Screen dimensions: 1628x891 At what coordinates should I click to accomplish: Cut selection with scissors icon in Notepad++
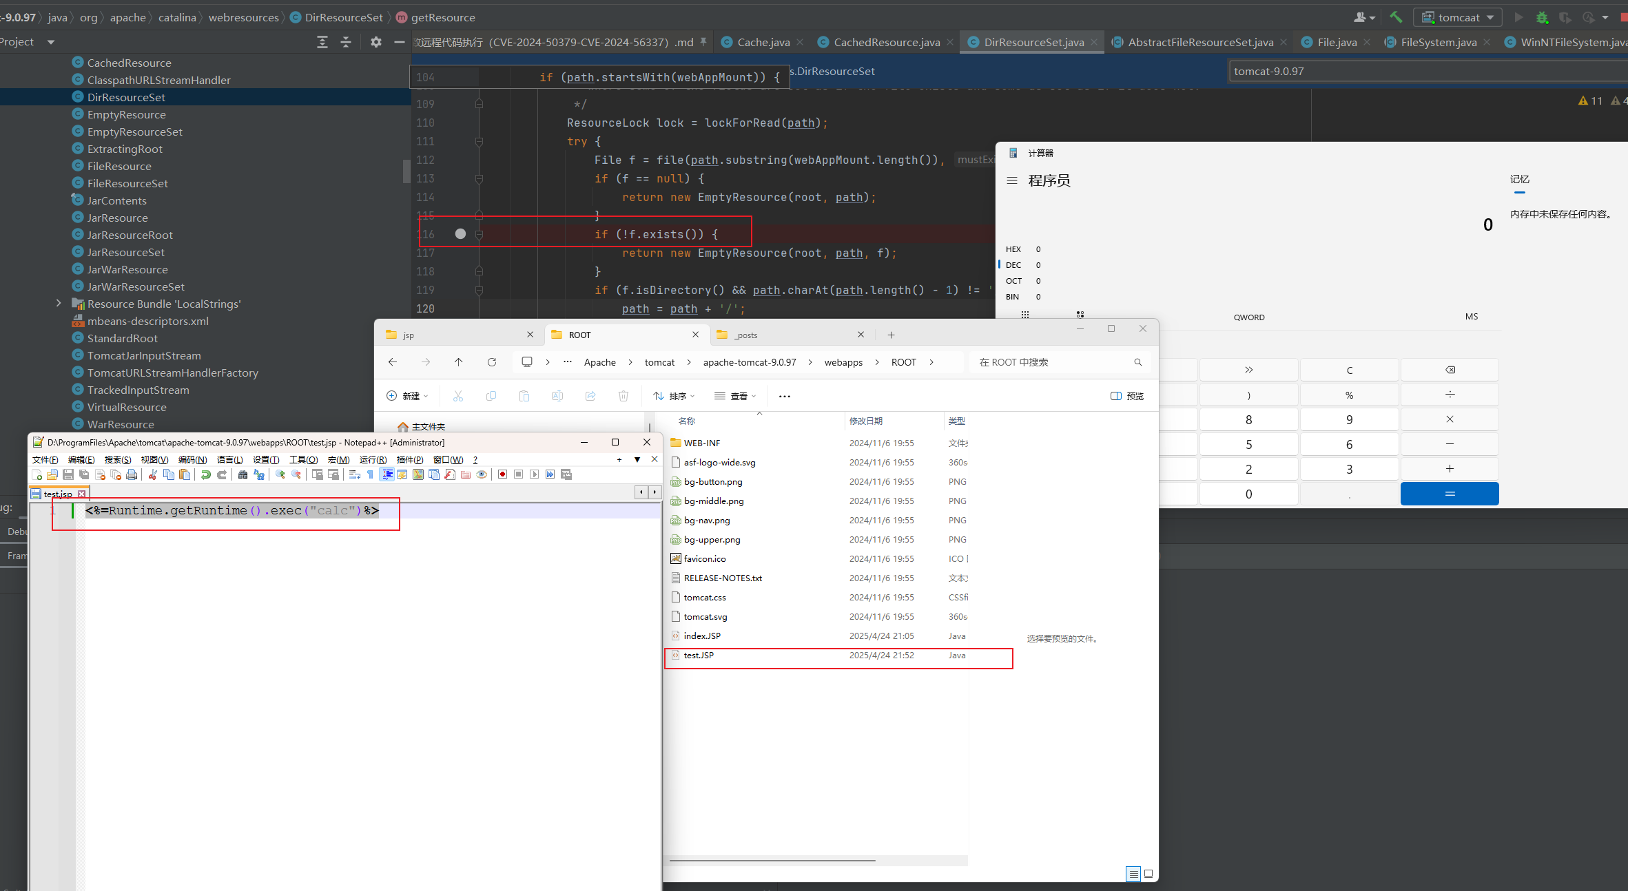tap(153, 474)
